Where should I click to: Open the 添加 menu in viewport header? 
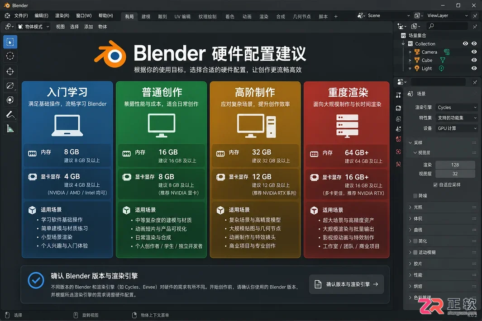click(x=89, y=27)
